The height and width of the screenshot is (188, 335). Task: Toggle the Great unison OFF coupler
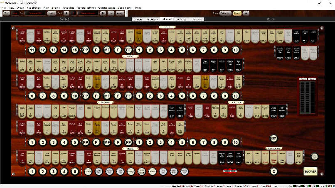tap(214, 66)
